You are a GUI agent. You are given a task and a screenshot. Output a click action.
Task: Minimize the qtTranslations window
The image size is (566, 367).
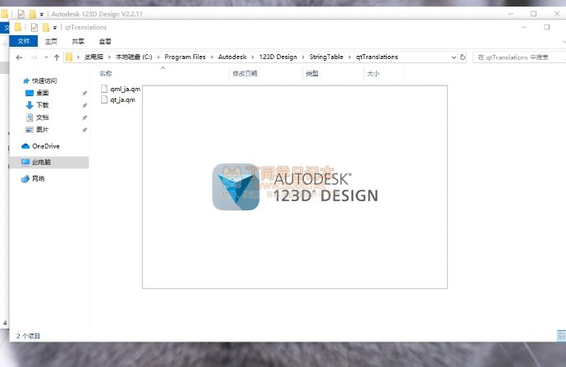[524, 27]
